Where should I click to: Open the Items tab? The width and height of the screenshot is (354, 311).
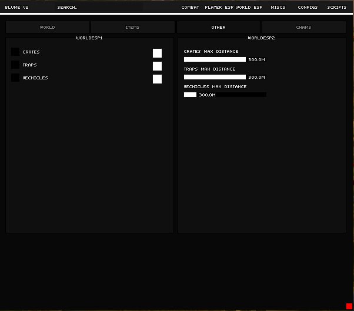pos(133,27)
